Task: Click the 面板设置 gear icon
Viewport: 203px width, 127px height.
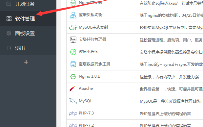Action: (9, 33)
